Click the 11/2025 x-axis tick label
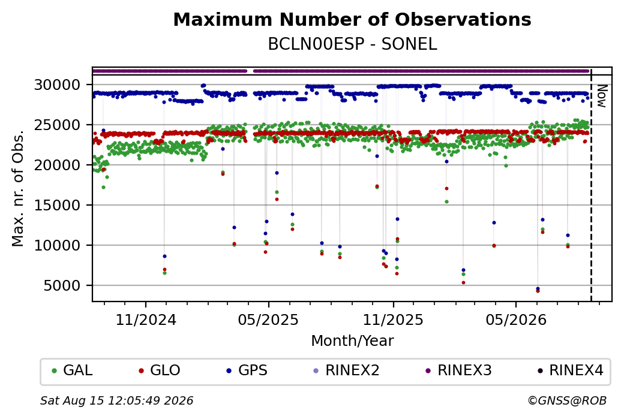Image resolution: width=624 pixels, height=419 pixels. pyautogui.click(x=393, y=320)
